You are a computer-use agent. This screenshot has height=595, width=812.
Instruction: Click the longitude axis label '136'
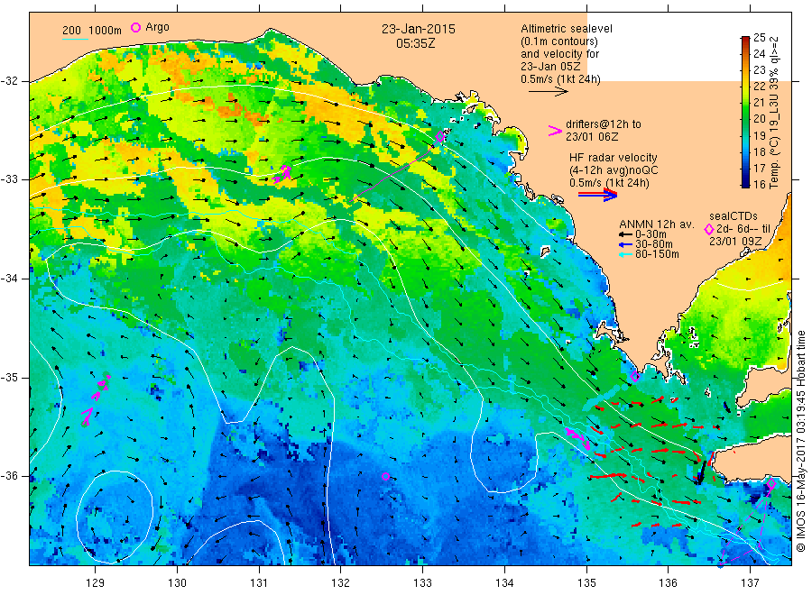668,583
